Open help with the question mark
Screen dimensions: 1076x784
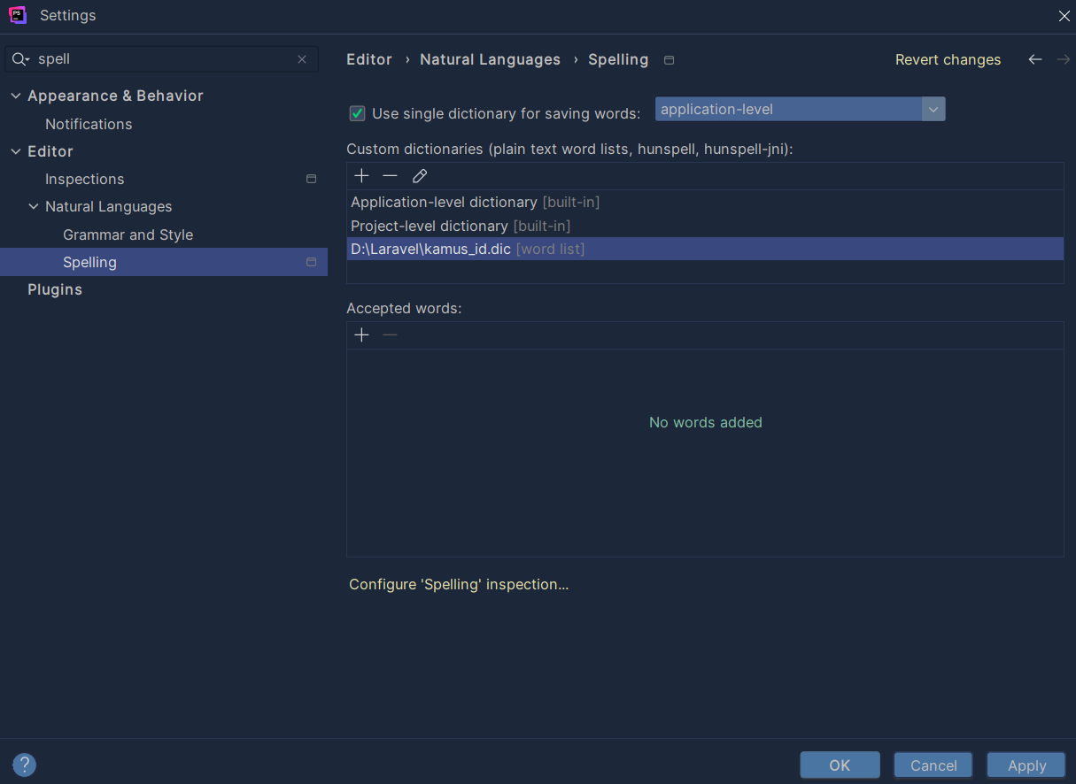(24, 765)
